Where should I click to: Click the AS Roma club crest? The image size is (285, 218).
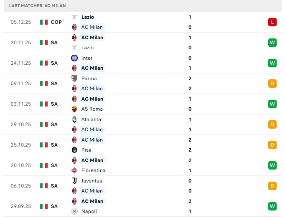74,109
